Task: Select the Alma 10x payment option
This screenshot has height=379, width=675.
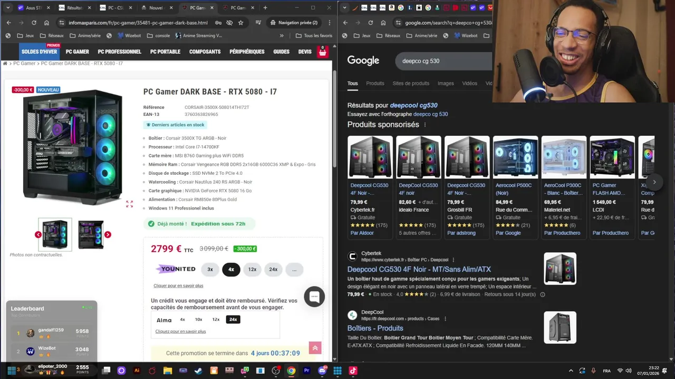Action: pos(198,320)
